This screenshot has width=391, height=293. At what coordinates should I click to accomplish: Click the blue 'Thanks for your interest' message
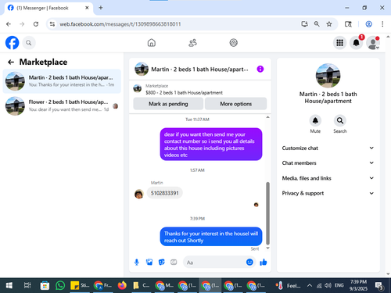click(211, 237)
